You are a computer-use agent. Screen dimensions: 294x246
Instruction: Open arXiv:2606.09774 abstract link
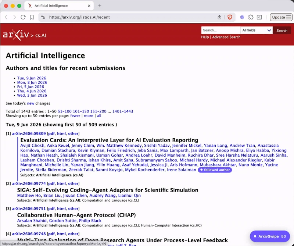[x=29, y=183]
